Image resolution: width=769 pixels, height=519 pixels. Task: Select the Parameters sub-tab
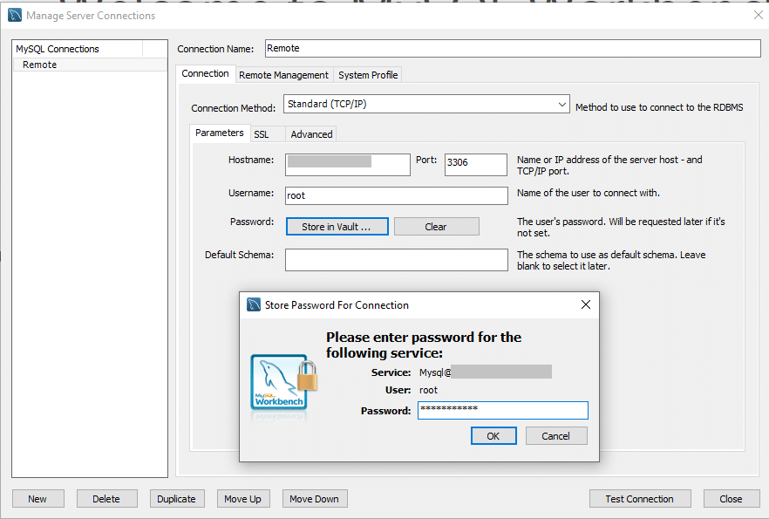pyautogui.click(x=219, y=133)
